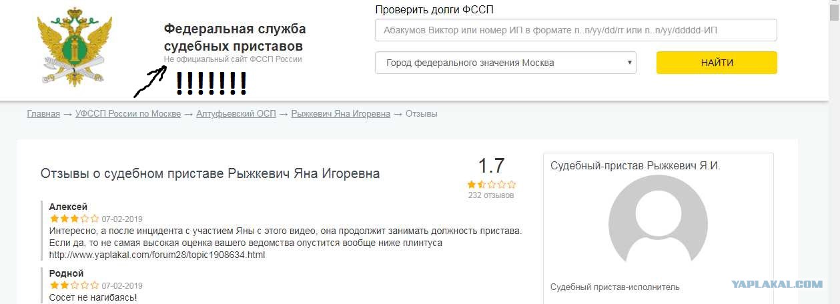Click the debt search name input field

click(576, 30)
